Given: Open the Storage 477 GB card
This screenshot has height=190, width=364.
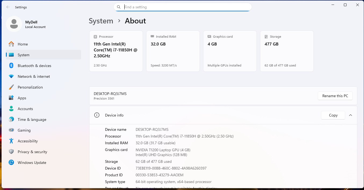Looking at the screenshot, I should pyautogui.click(x=287, y=51).
